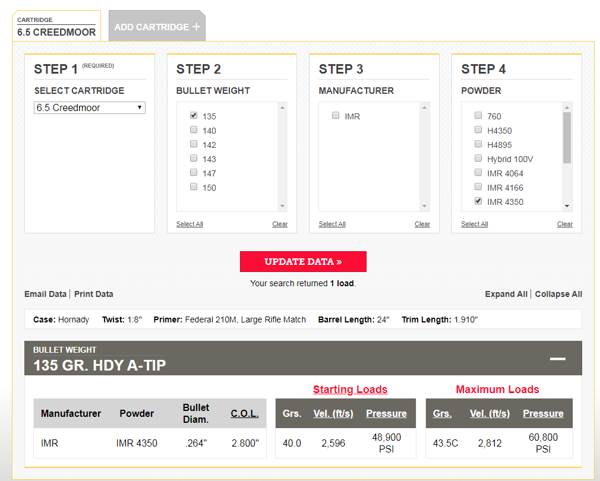Click Clear under Powder
This screenshot has width=600, height=481.
(565, 224)
